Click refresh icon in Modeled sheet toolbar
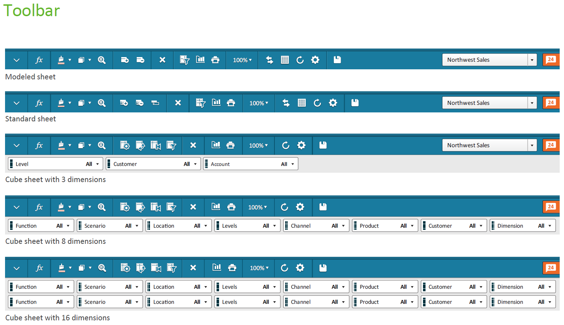564x325 pixels. (x=300, y=60)
